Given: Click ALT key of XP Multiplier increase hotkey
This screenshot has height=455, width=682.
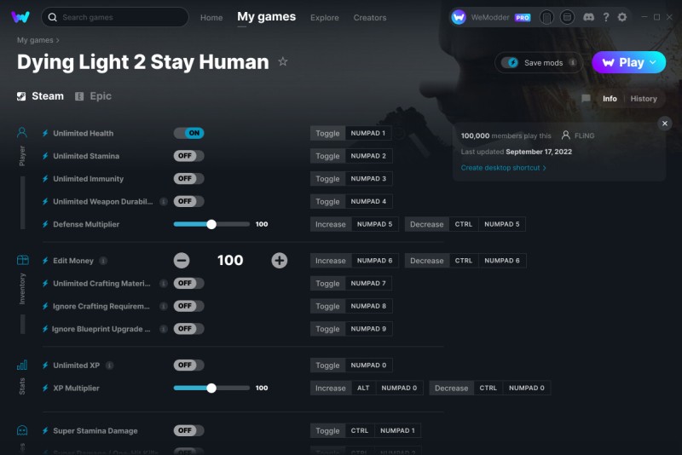Looking at the screenshot, I should click(363, 388).
